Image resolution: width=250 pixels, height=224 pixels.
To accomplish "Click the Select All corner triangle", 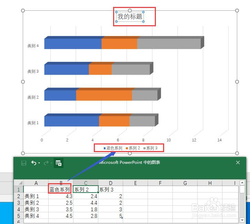I will (21, 183).
